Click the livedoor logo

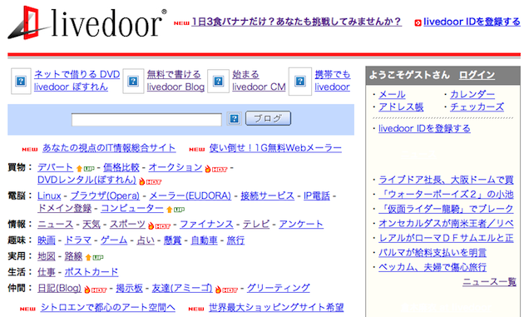(x=87, y=22)
